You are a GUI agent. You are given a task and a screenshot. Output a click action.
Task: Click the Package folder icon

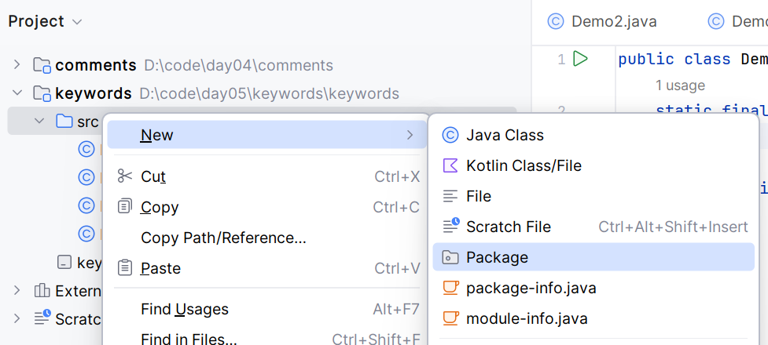click(450, 257)
